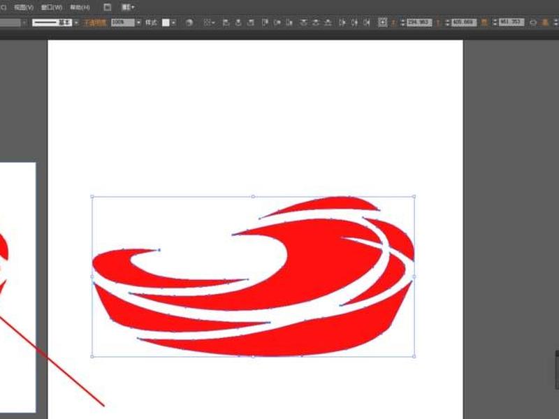This screenshot has height=419, width=559.
Task: Click the top-left bounding box handle
Action: [x=92, y=196]
